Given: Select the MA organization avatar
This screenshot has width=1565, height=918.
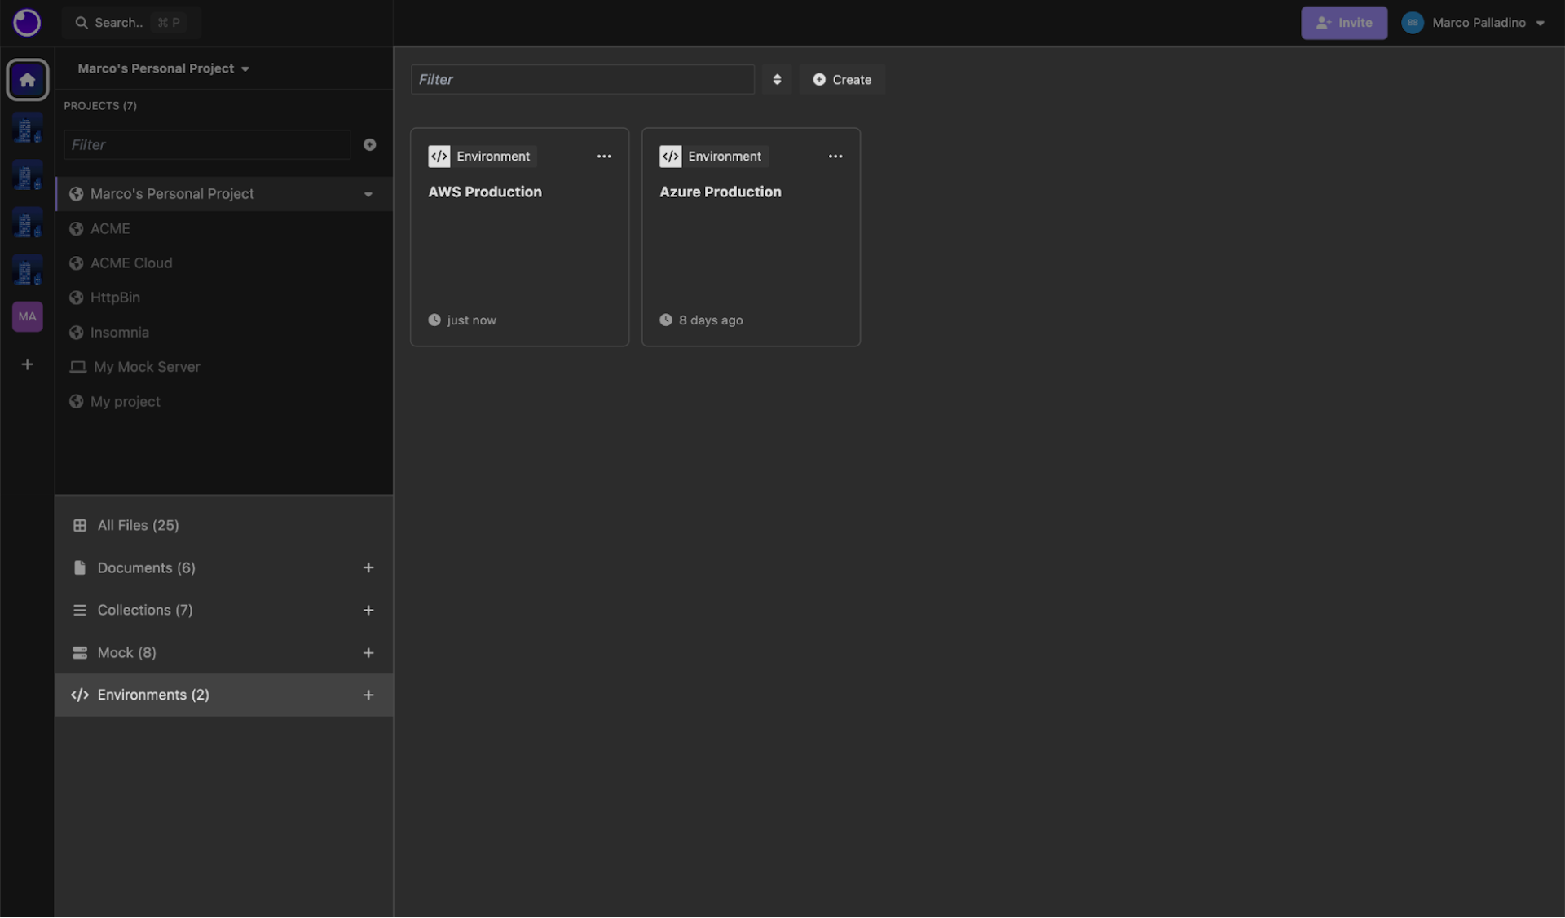Looking at the screenshot, I should tap(28, 316).
